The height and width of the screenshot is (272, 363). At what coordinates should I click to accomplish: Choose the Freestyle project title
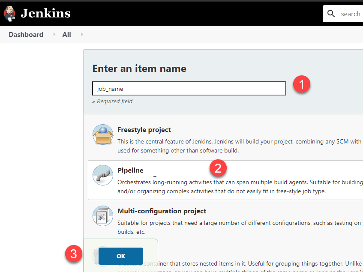click(144, 130)
